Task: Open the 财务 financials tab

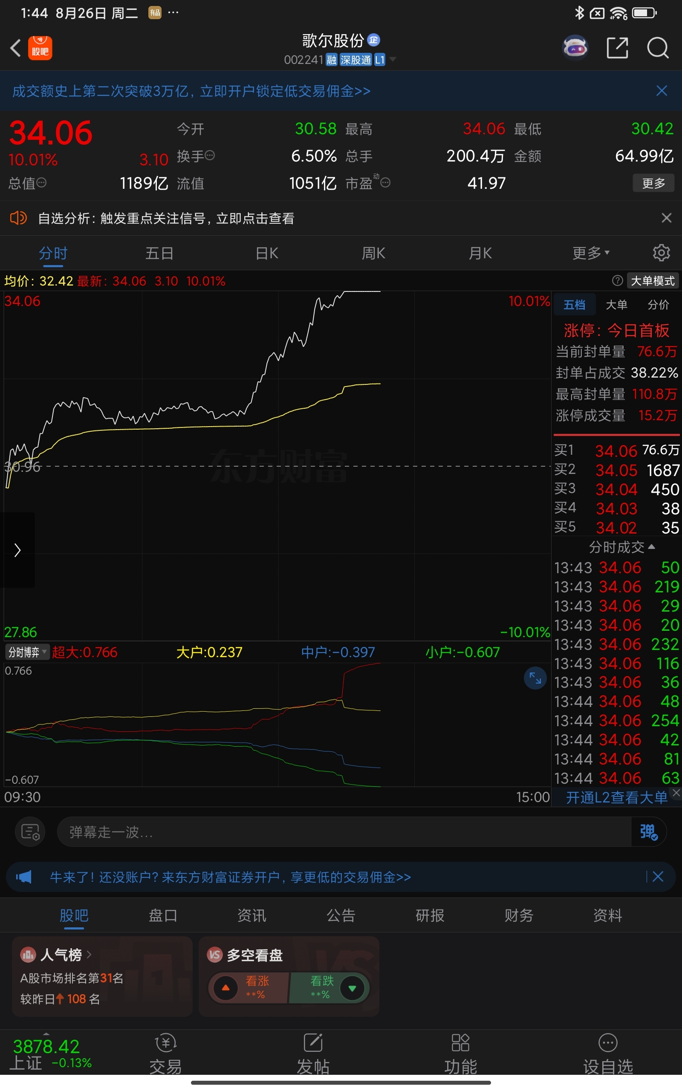Action: point(519,915)
